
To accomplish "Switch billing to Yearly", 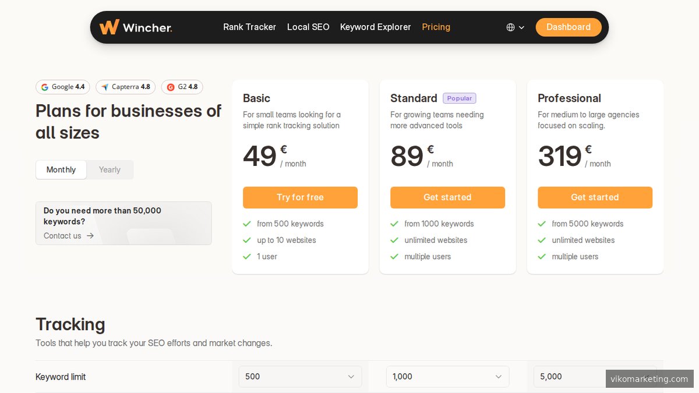I will 110,170.
